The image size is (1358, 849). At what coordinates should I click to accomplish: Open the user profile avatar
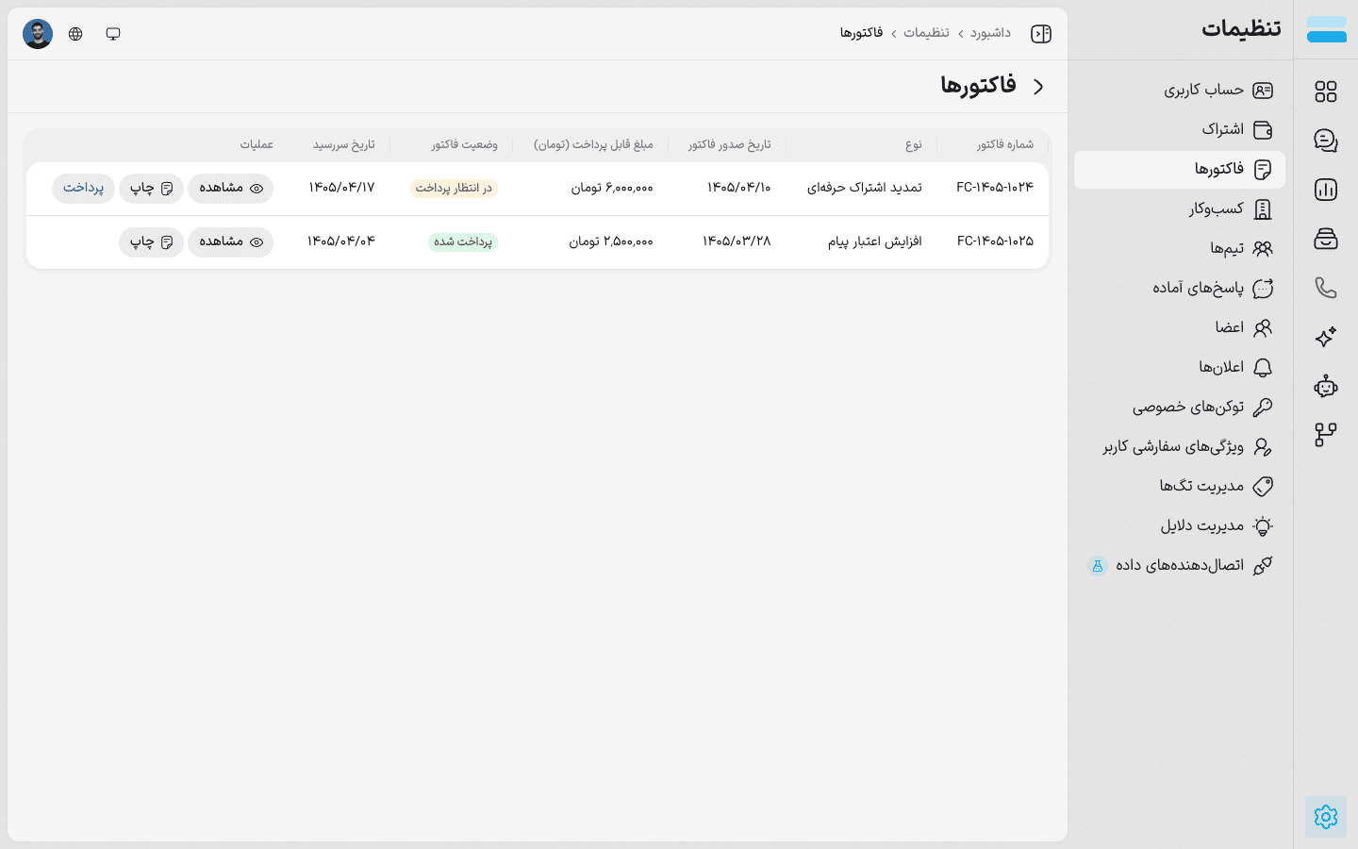click(x=38, y=34)
